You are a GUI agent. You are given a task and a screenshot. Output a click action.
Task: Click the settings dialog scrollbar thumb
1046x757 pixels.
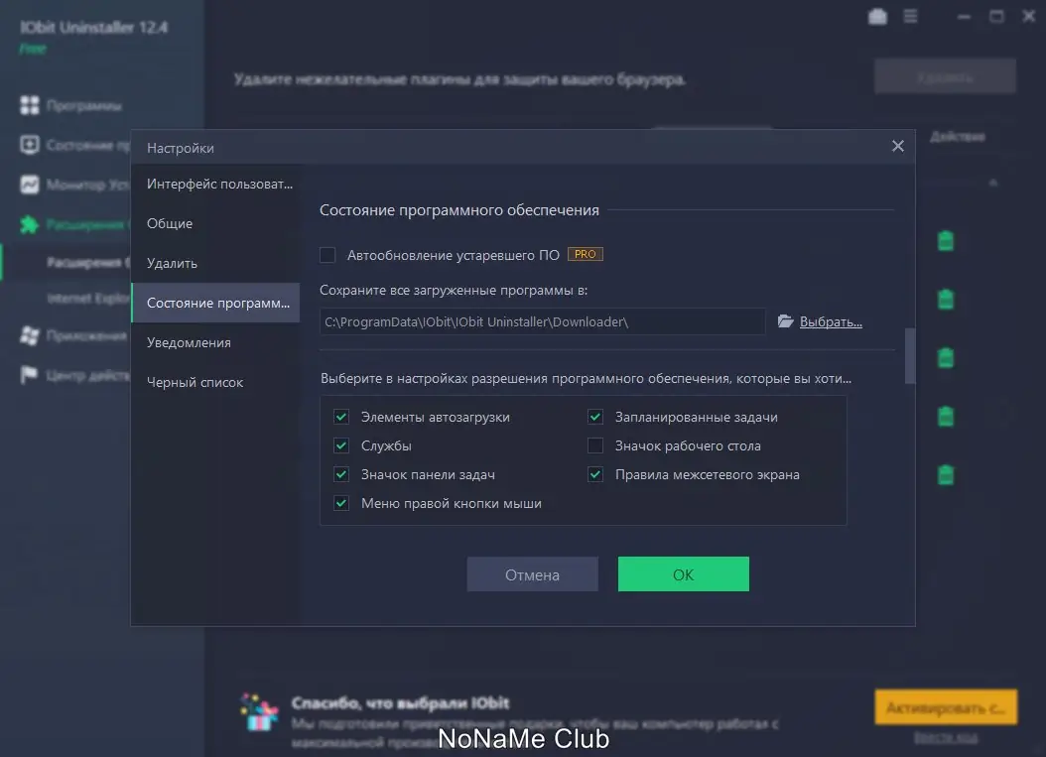coord(909,356)
